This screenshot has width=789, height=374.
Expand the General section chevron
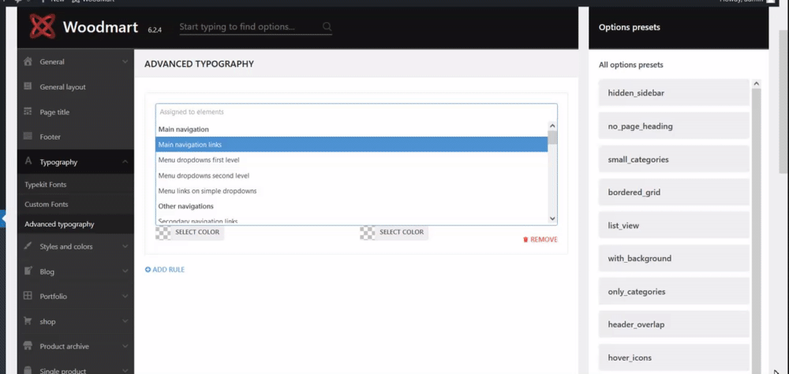[x=125, y=62]
